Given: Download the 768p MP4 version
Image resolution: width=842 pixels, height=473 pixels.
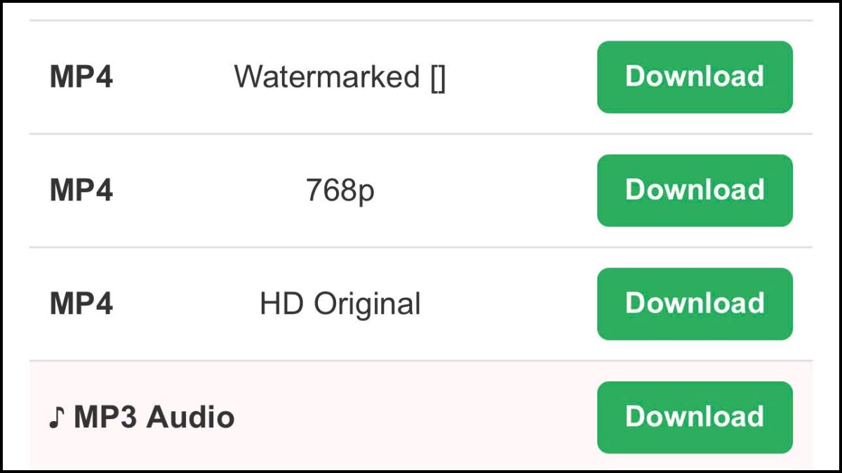Looking at the screenshot, I should point(695,190).
